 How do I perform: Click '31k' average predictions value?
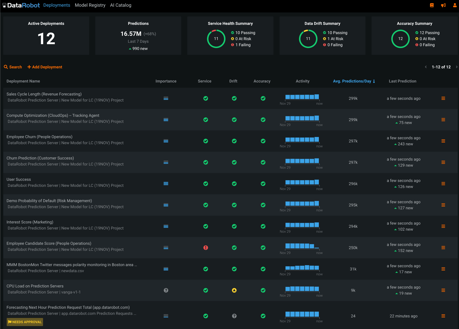tap(353, 269)
